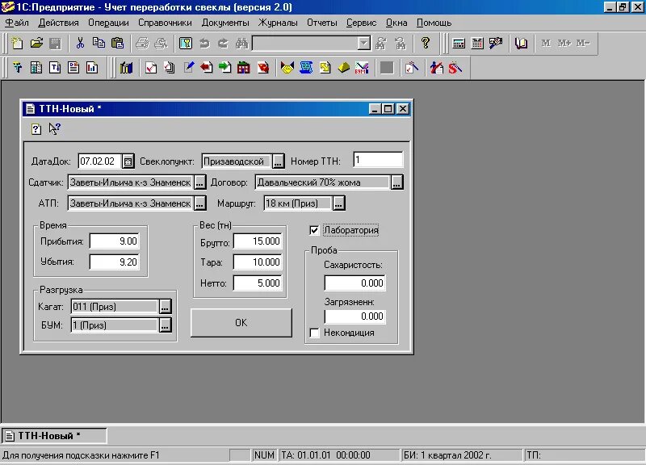Click the Убытия time field

(x=115, y=262)
